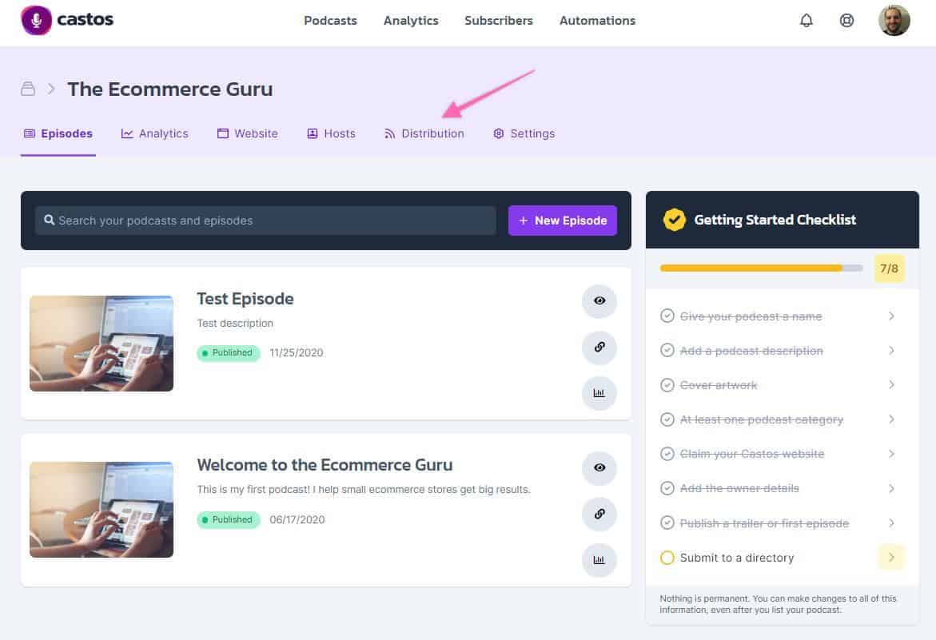Viewport: 936px width, 640px height.
Task: Expand Add the owner details chevron
Action: pyautogui.click(x=891, y=488)
